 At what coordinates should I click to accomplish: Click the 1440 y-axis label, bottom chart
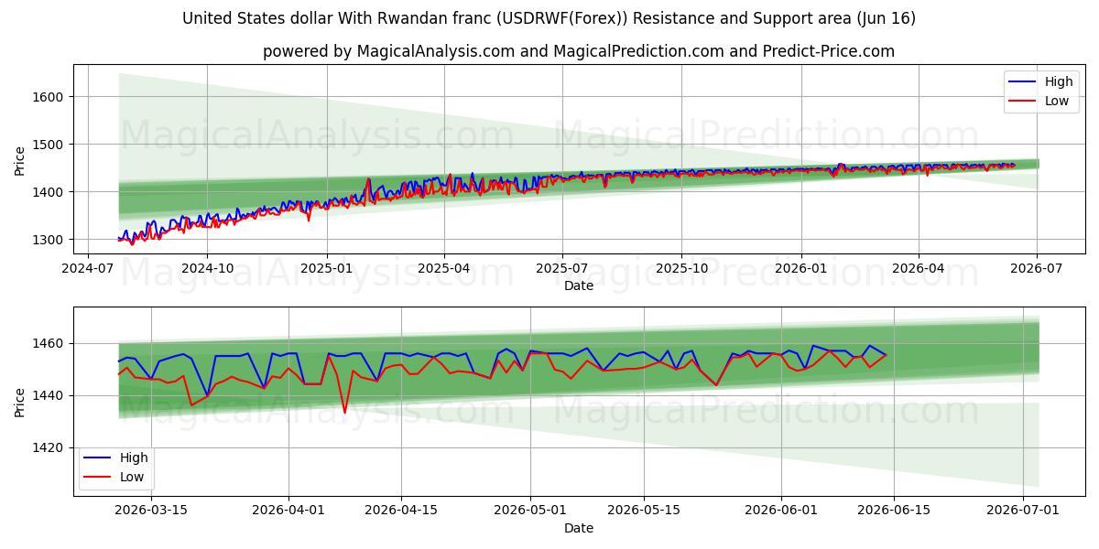point(48,396)
